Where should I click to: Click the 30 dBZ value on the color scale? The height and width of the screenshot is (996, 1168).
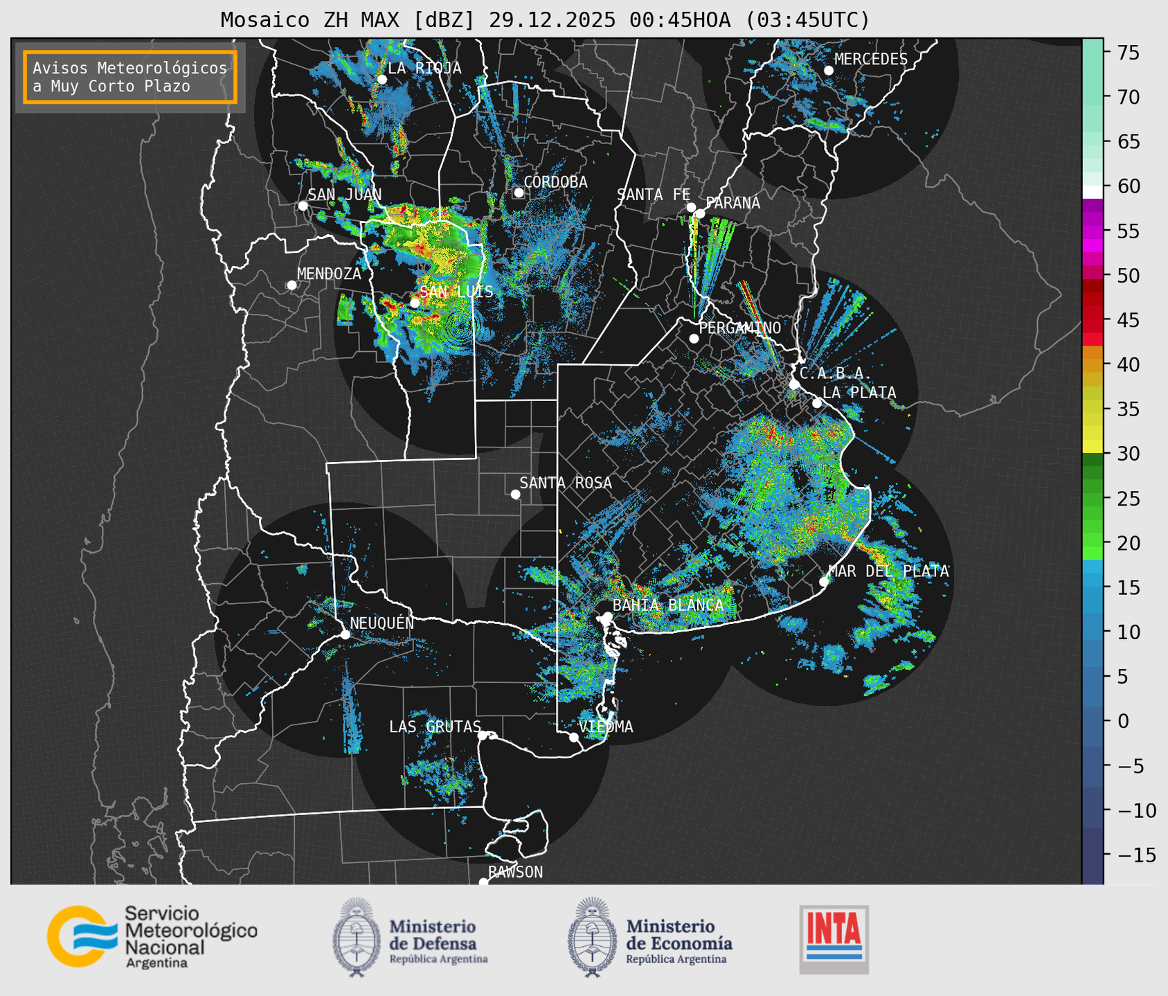coord(1128,454)
